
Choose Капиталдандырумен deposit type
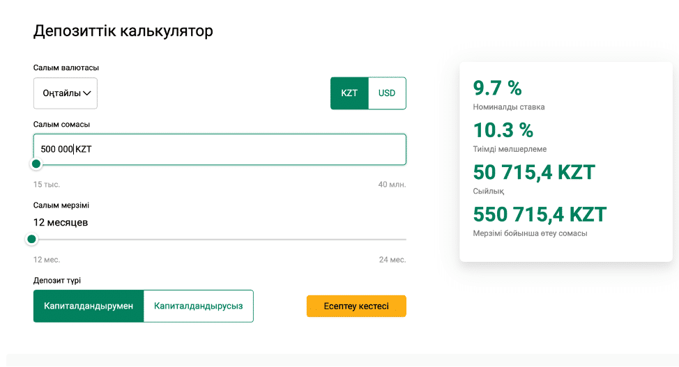(89, 306)
